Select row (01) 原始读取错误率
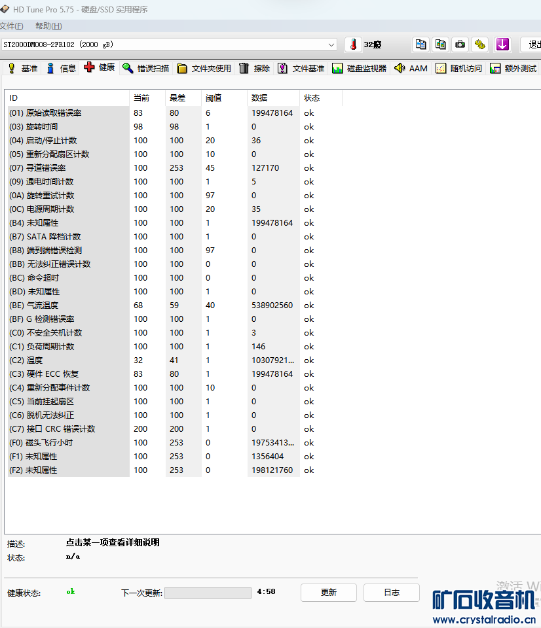541x628 pixels. click(x=174, y=113)
